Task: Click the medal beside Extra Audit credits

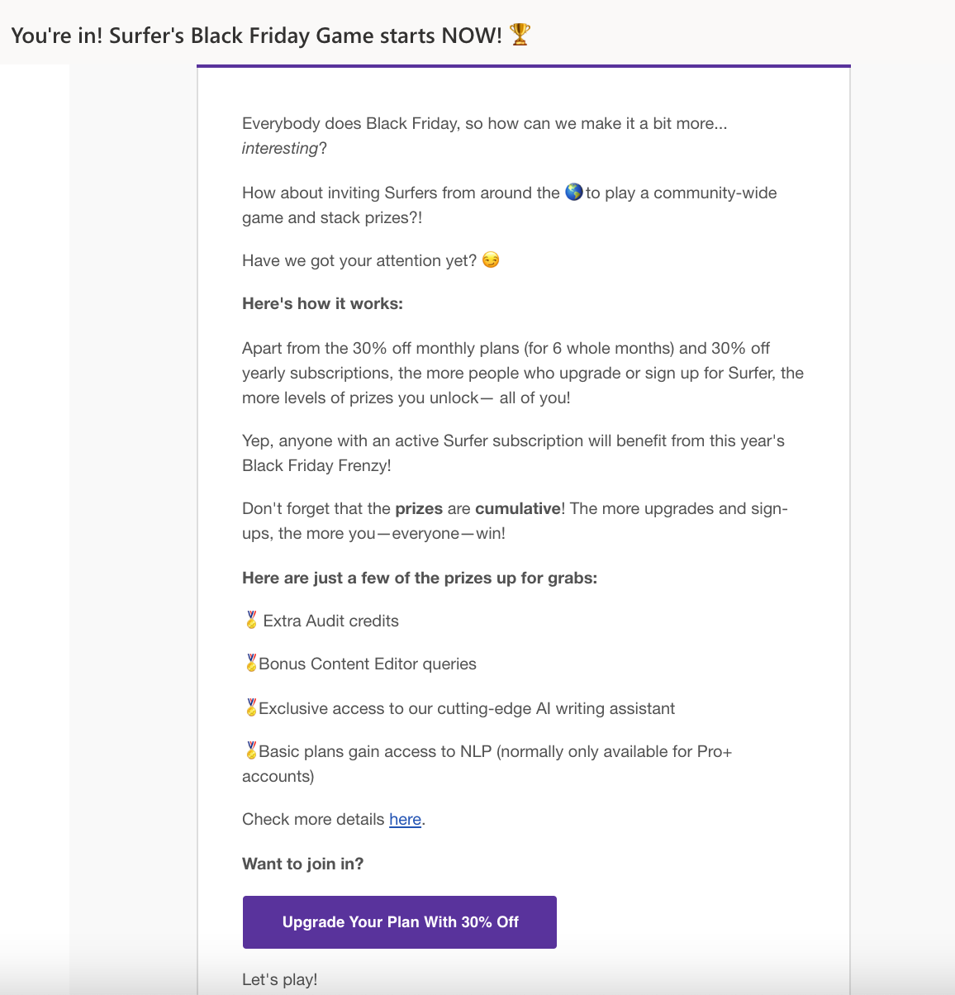Action: 251,621
